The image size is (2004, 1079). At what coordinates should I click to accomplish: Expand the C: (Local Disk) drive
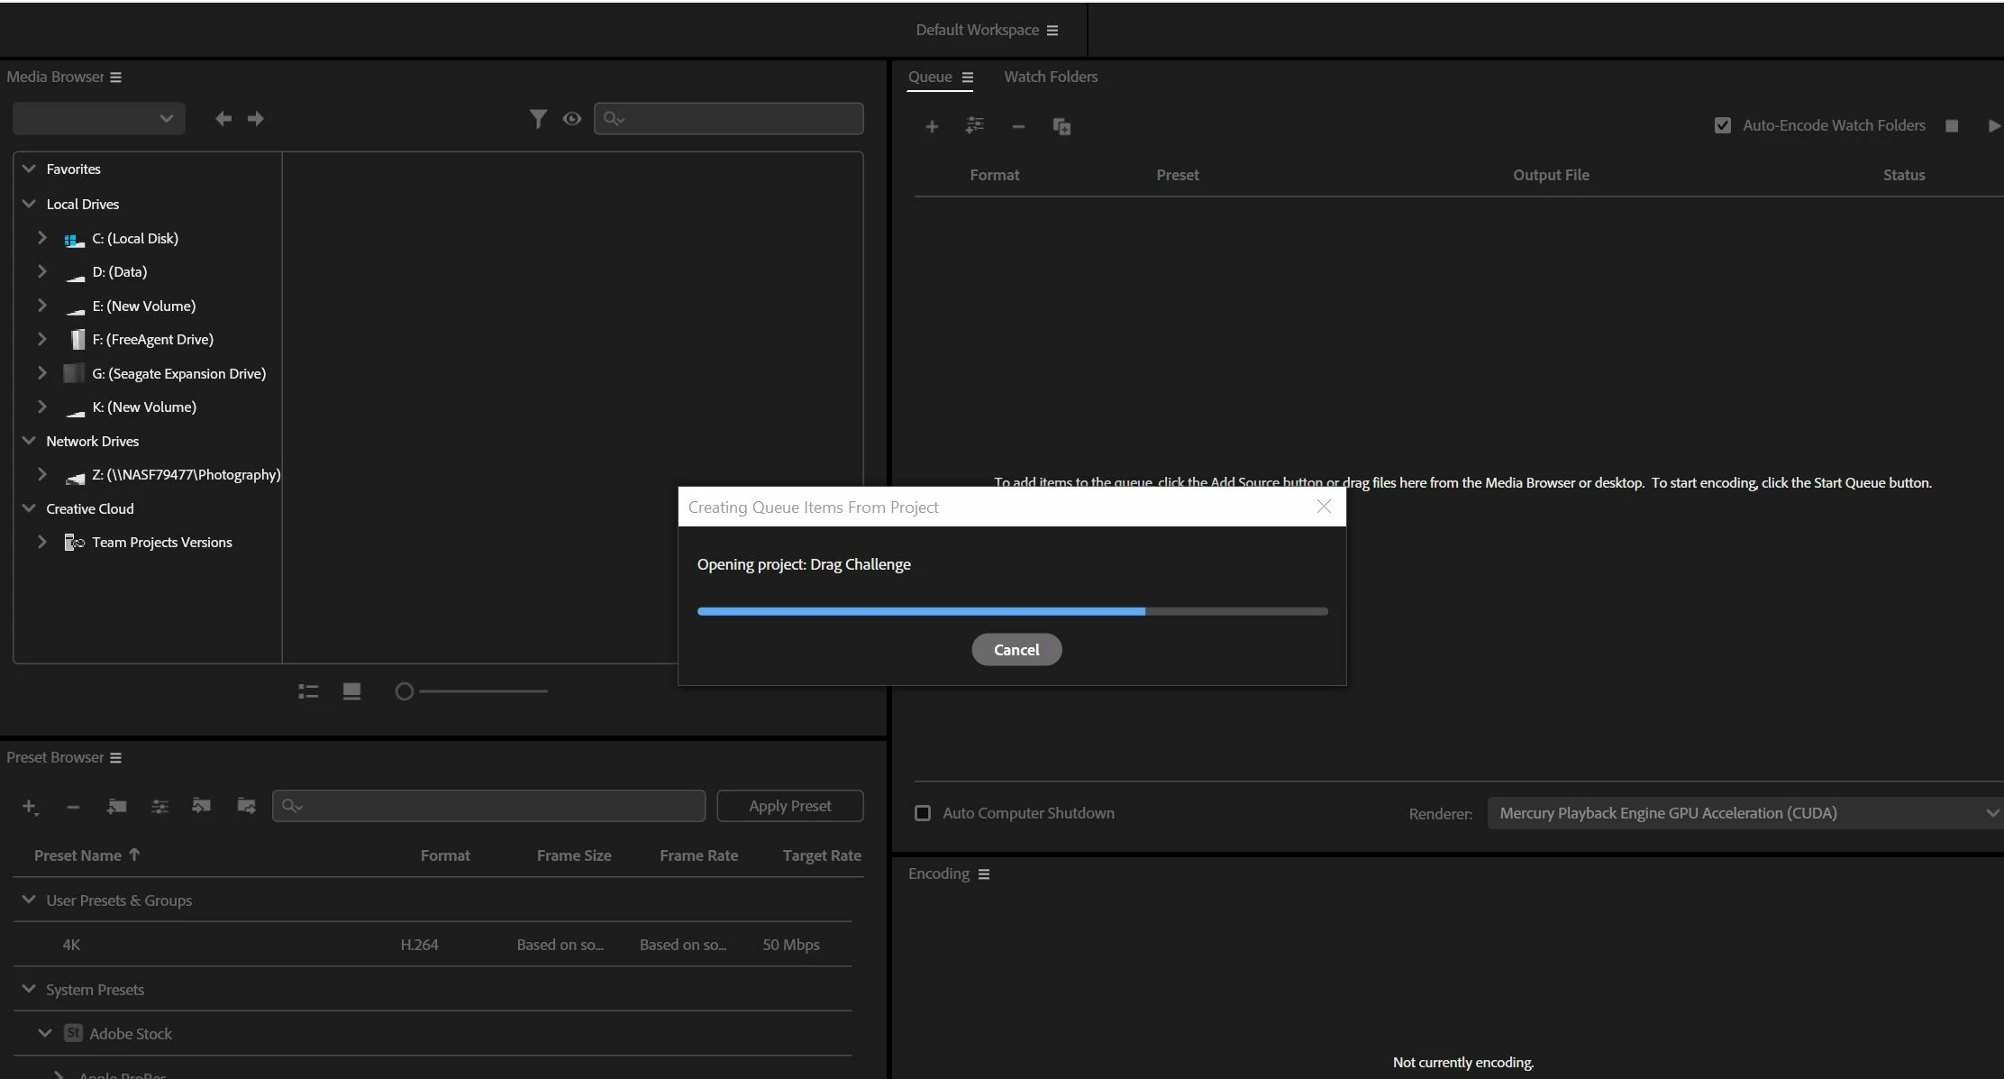point(41,238)
